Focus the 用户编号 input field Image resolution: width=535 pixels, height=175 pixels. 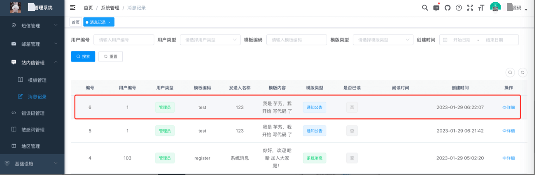(x=124, y=40)
